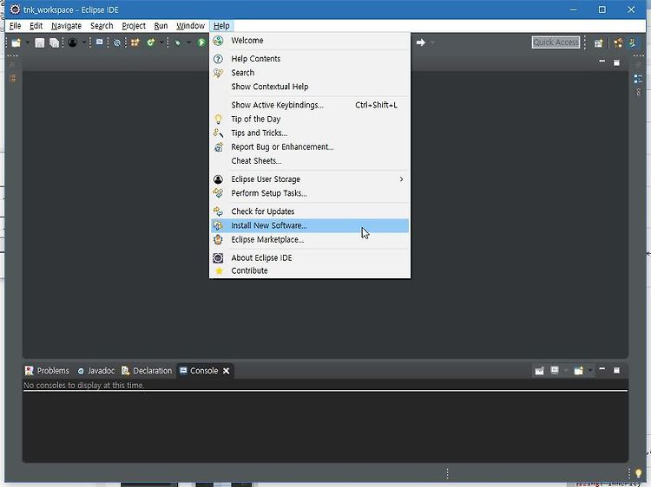Click the Debug toolbar icon
Image resolution: width=651 pixels, height=487 pixels.
[178, 42]
